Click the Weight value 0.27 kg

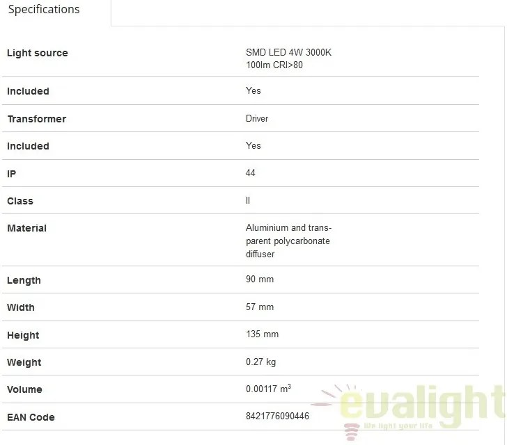tap(261, 362)
